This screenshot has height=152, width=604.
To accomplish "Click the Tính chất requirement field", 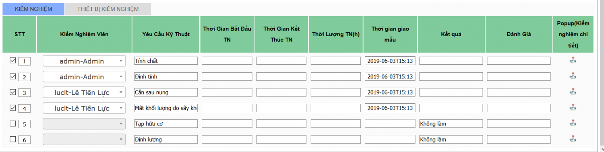I will click(x=166, y=61).
